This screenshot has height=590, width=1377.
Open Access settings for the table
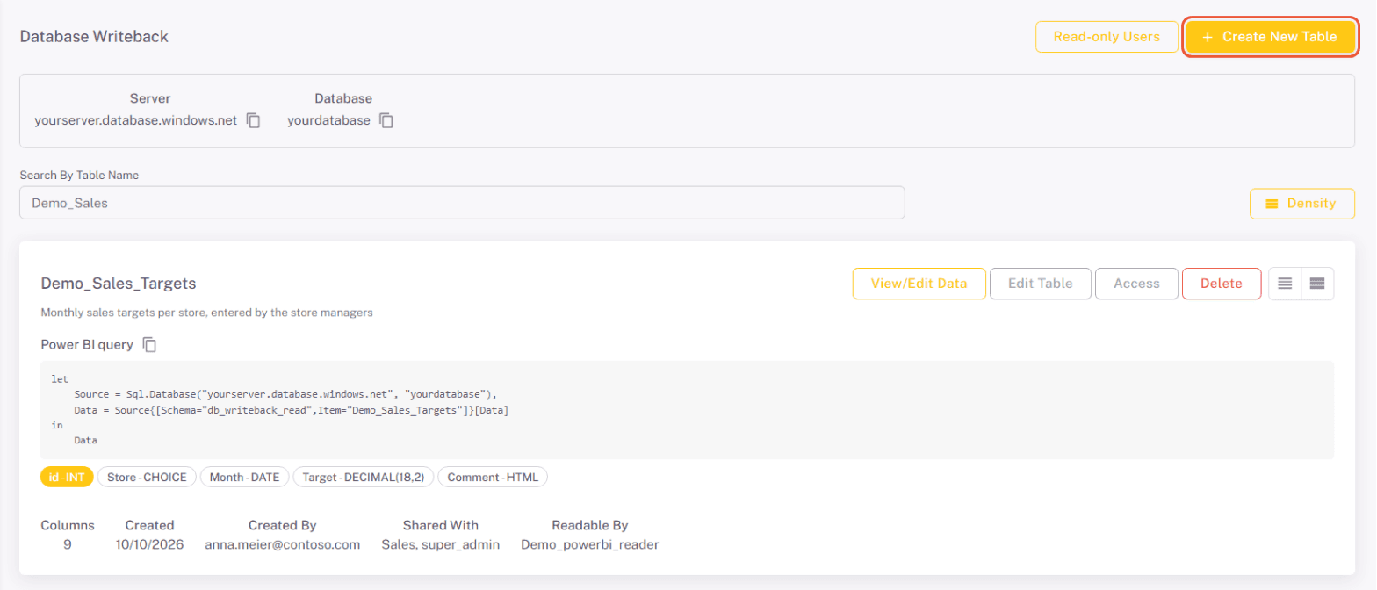[1136, 284]
